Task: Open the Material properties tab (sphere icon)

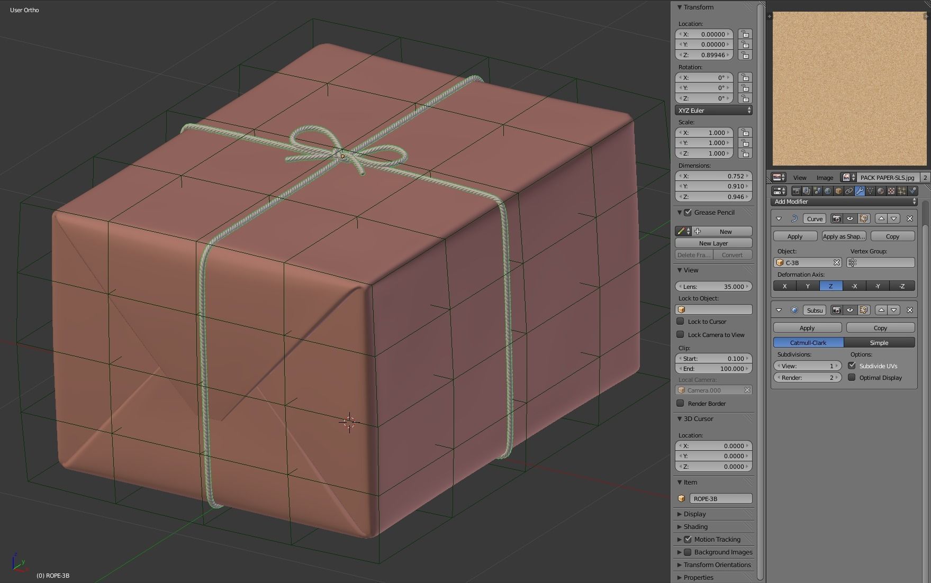Action: click(881, 191)
